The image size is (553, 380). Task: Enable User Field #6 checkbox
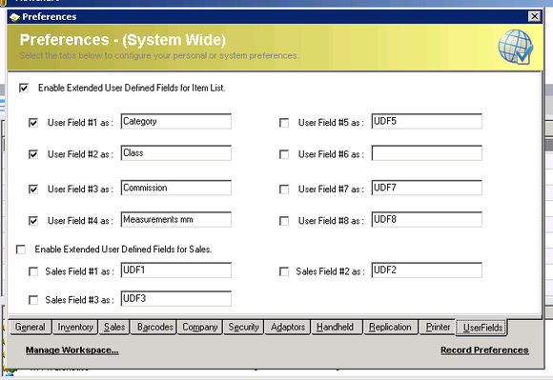[x=284, y=154]
